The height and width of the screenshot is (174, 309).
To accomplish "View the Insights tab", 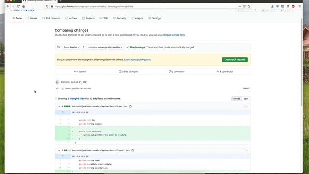I will click(x=137, y=18).
